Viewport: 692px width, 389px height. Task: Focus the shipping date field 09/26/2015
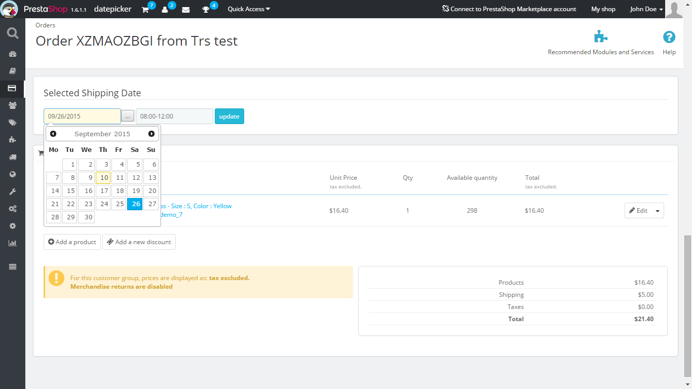point(82,116)
